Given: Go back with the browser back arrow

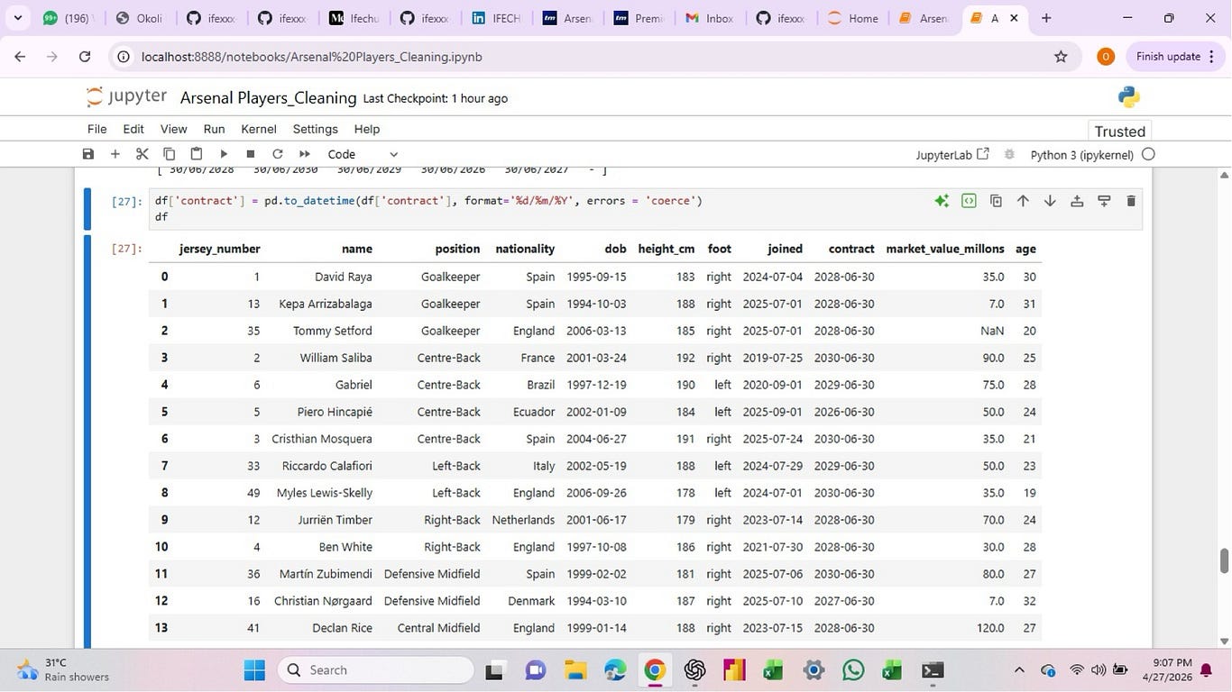Looking at the screenshot, I should coord(20,56).
